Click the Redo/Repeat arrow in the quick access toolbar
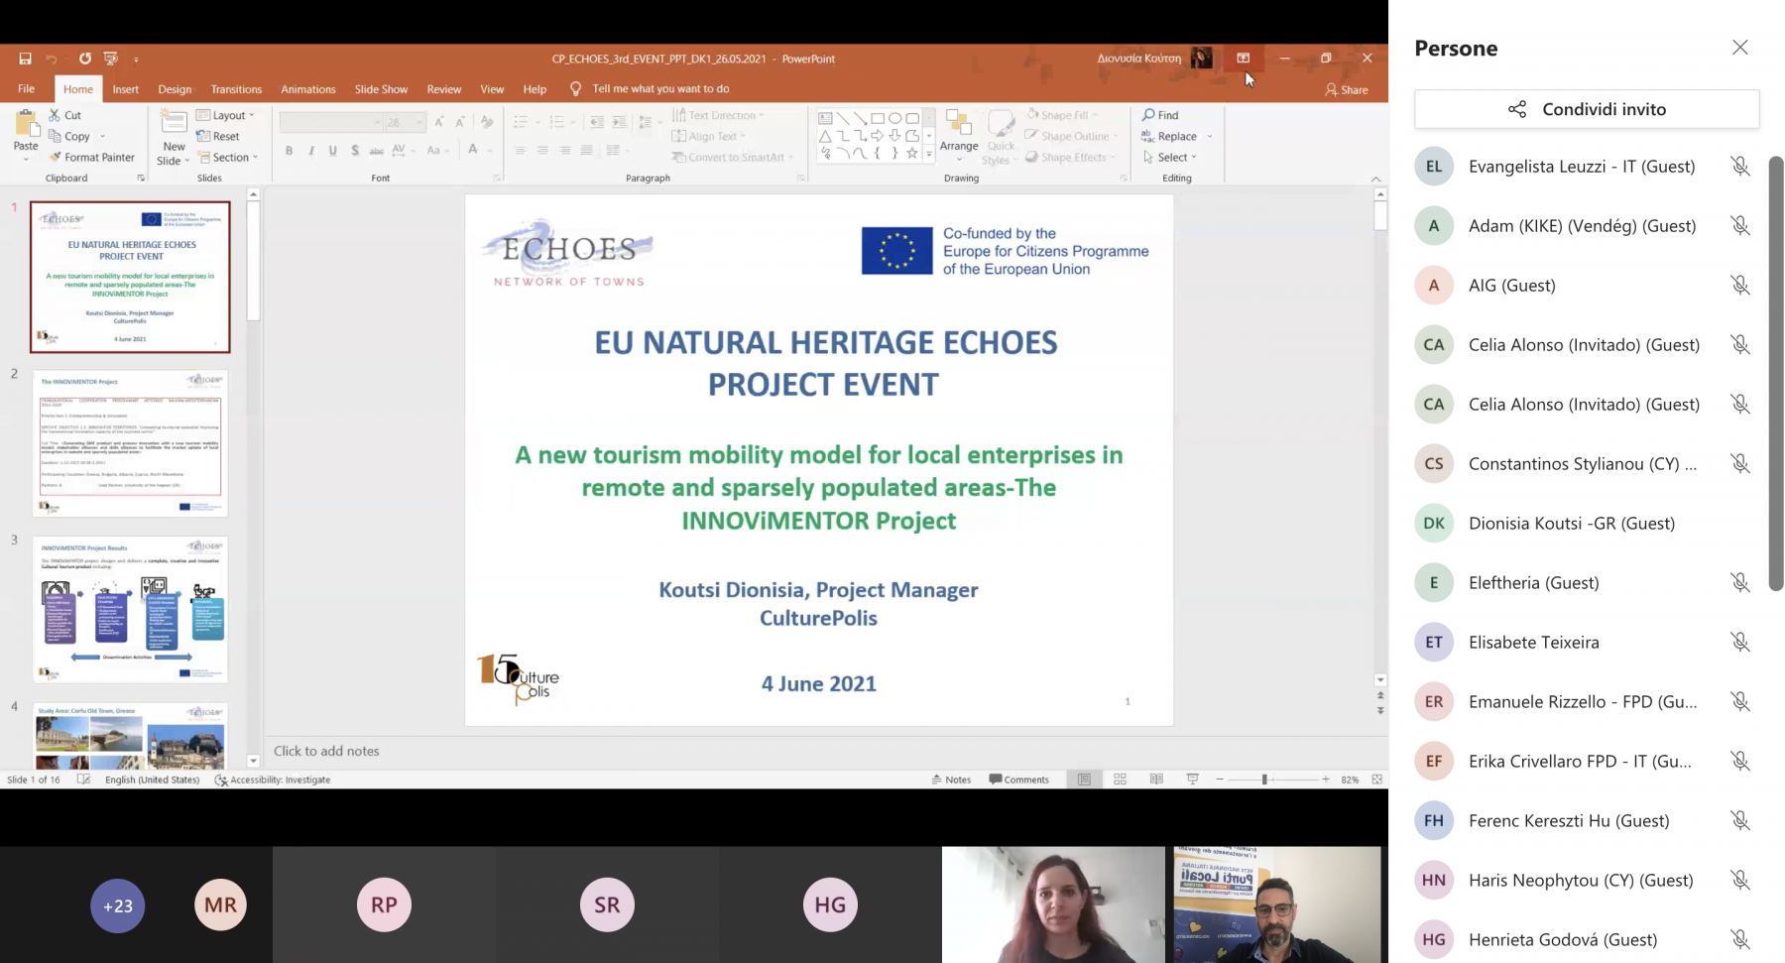The height and width of the screenshot is (963, 1785). click(85, 59)
